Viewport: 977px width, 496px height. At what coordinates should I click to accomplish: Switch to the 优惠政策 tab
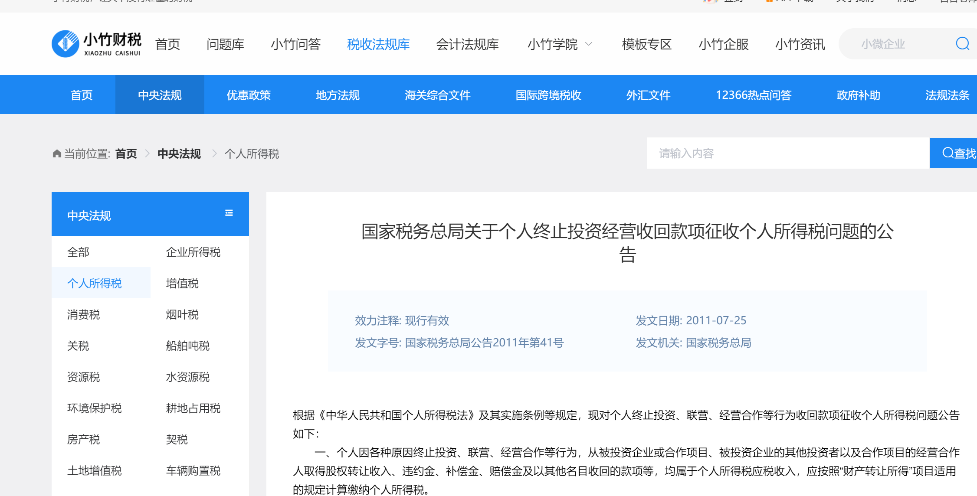click(x=249, y=95)
